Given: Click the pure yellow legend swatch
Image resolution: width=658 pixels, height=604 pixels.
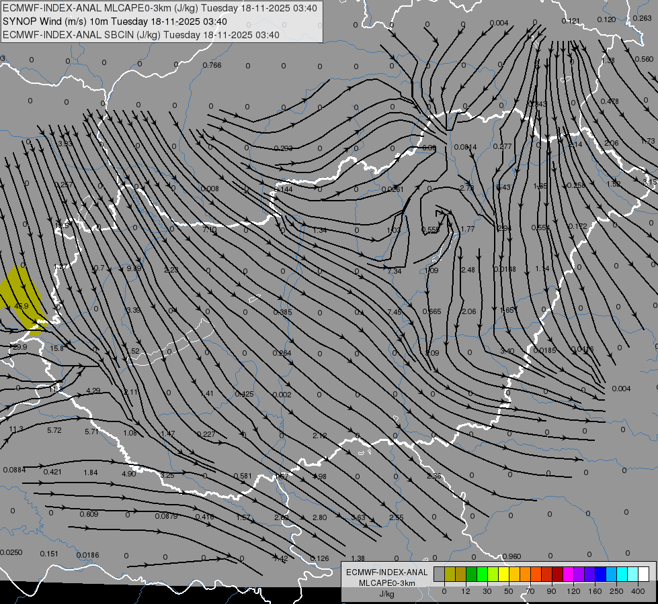Looking at the screenshot, I should pyautogui.click(x=503, y=574).
